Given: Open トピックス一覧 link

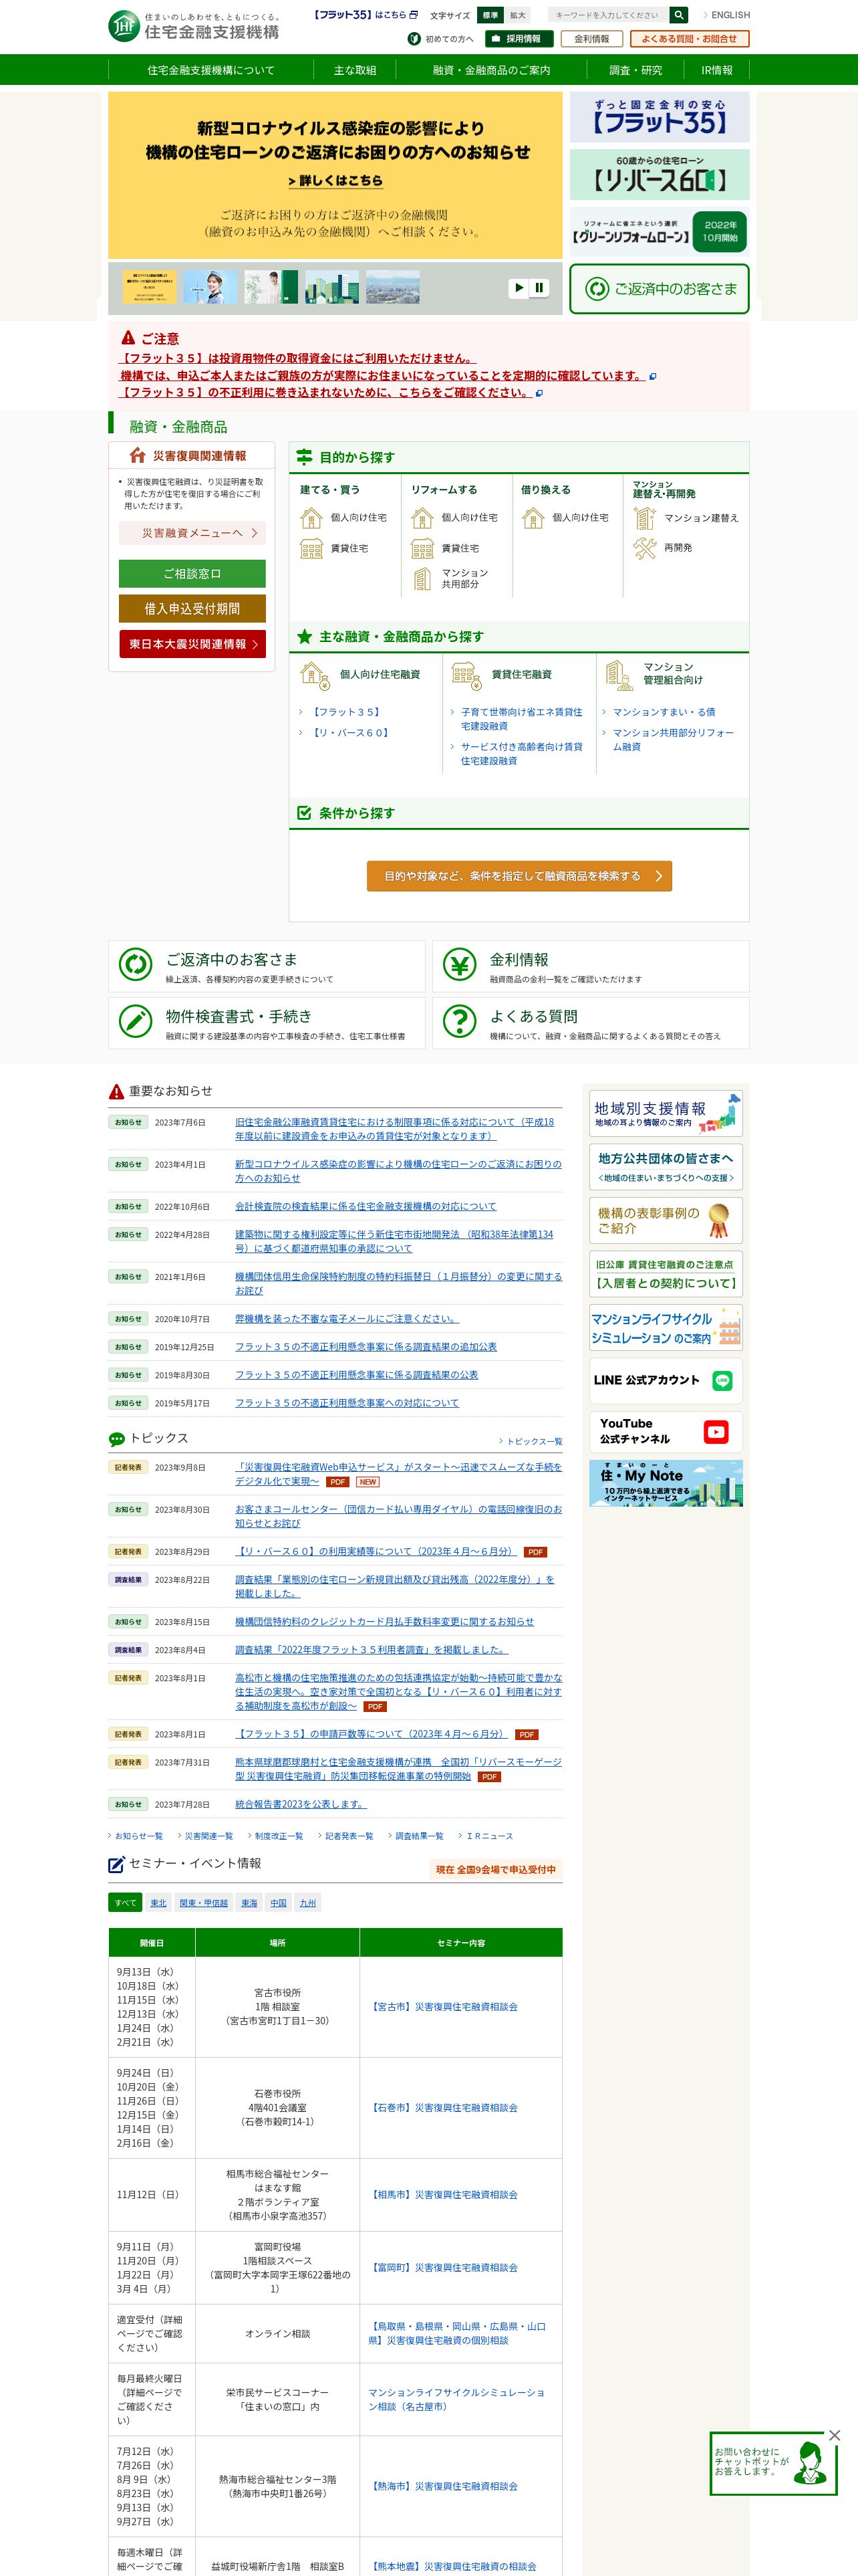Looking at the screenshot, I should coord(533,1441).
